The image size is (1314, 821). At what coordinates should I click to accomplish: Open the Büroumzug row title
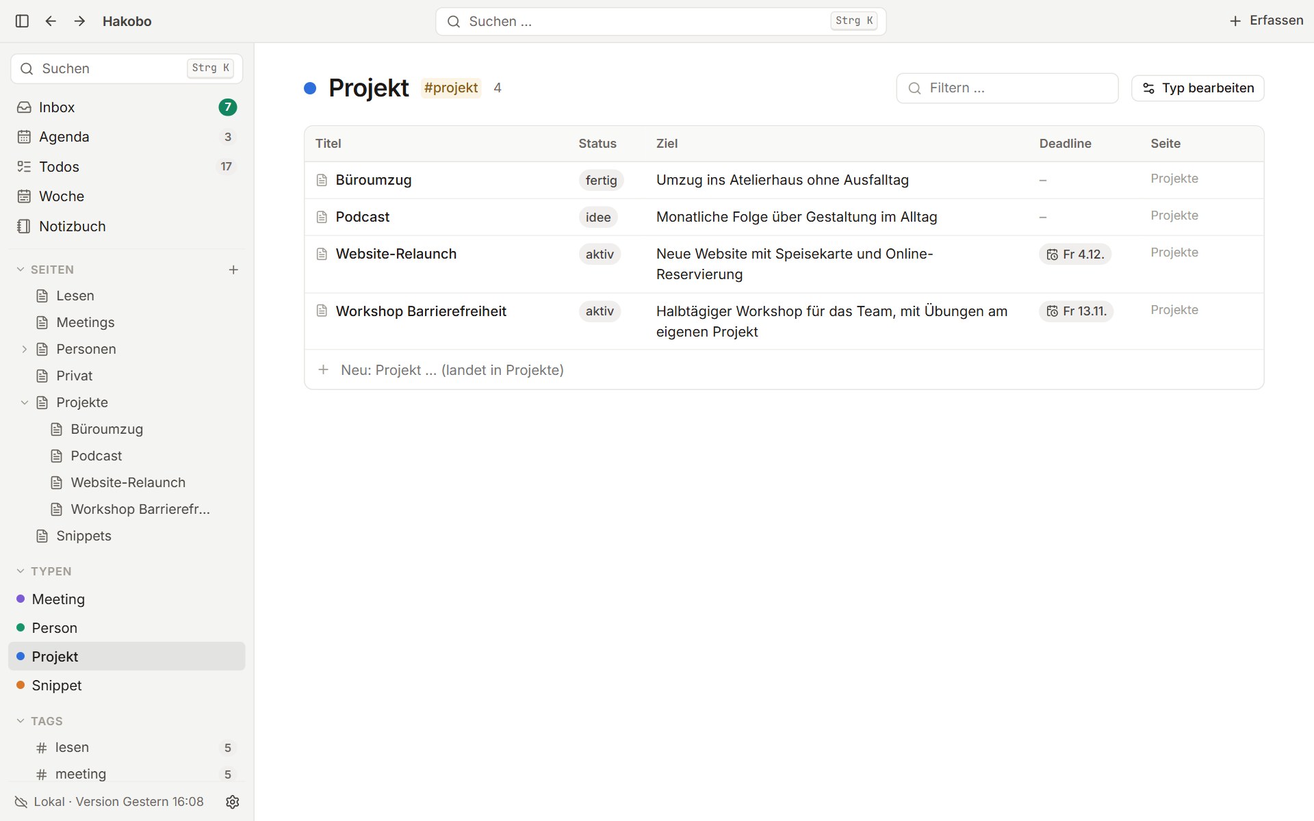pos(374,180)
